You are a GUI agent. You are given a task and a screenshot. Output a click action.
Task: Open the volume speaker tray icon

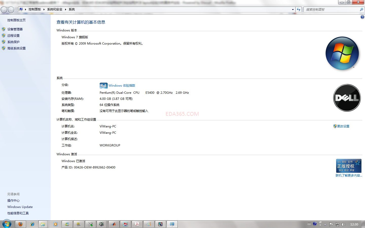click(x=343, y=224)
